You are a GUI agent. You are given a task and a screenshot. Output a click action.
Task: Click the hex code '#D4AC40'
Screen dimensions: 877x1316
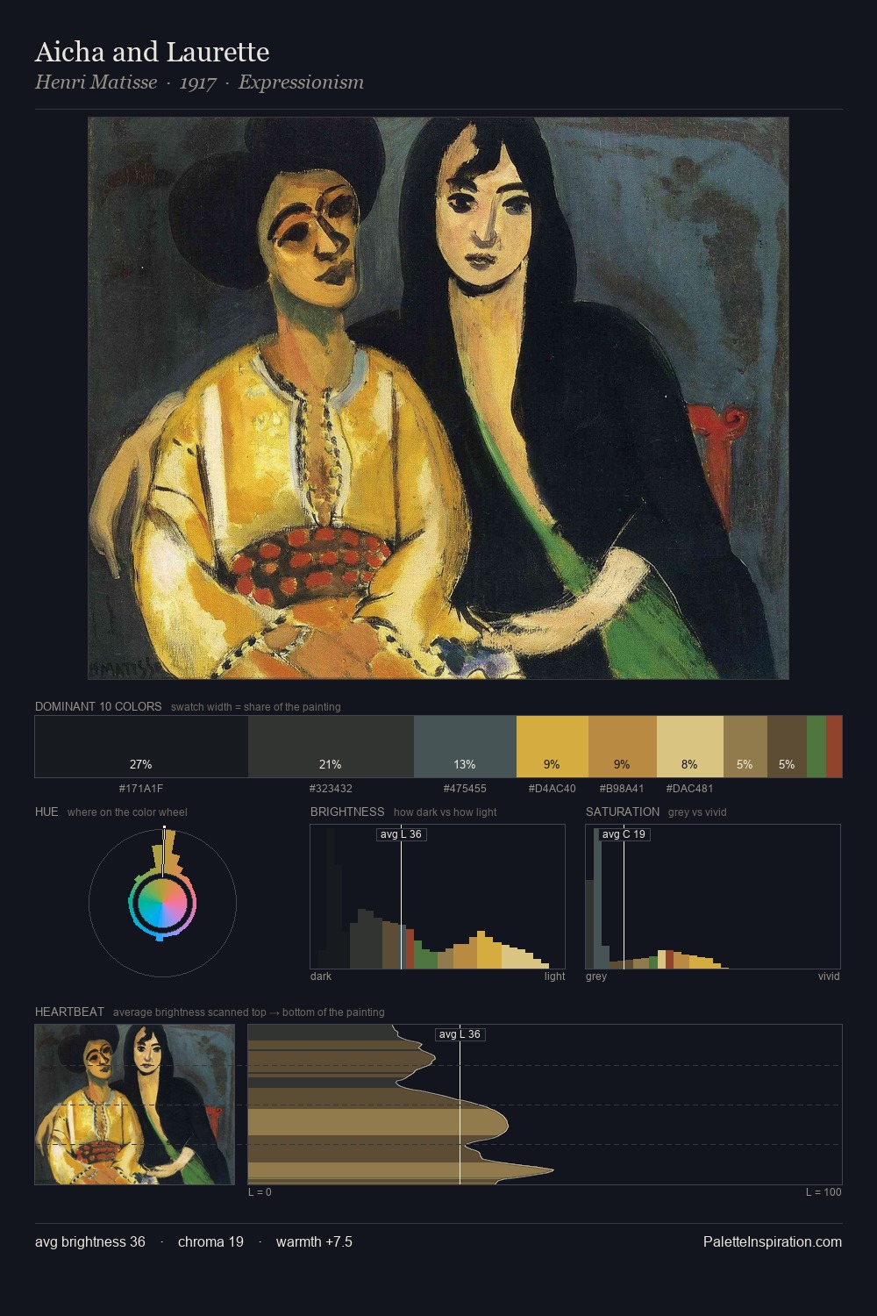553,789
